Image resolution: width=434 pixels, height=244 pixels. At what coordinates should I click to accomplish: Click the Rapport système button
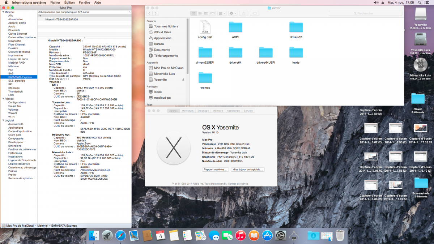(x=215, y=169)
